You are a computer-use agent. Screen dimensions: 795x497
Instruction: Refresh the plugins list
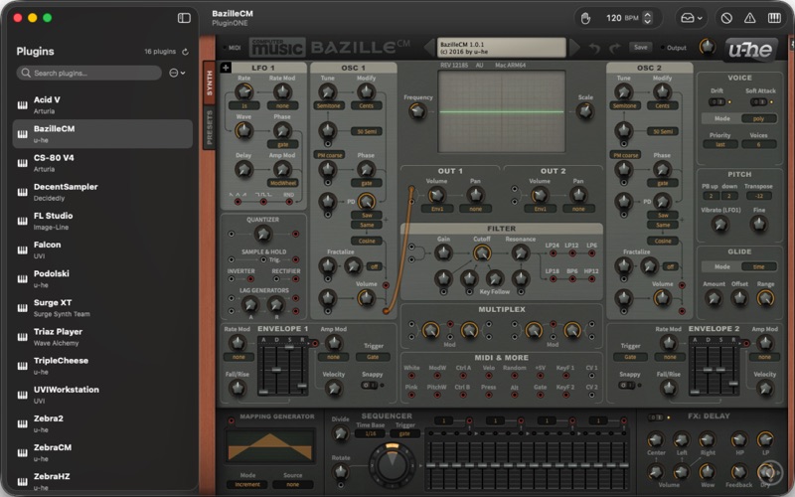(186, 52)
